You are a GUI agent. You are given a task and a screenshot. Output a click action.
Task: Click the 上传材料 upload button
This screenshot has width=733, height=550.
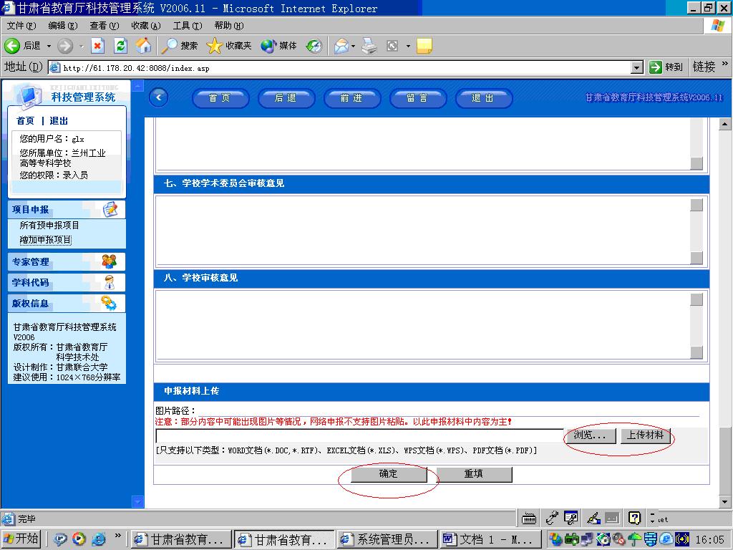point(645,435)
